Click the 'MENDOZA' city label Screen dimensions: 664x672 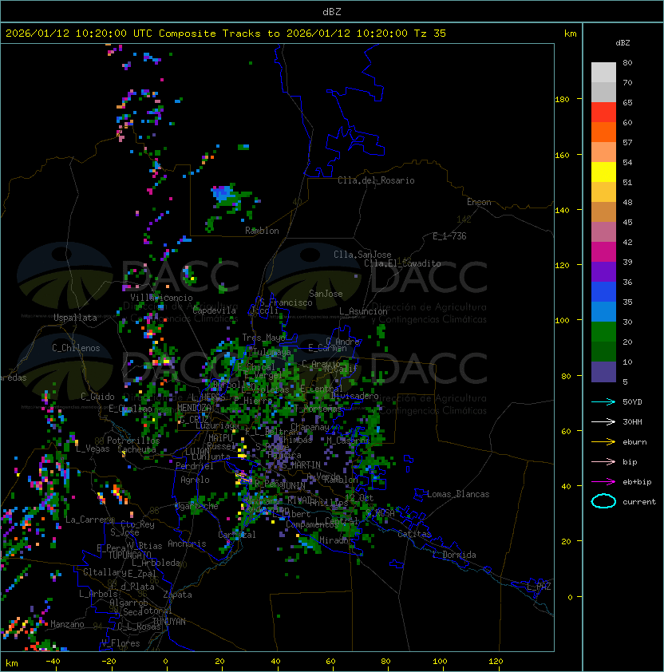pos(194,408)
